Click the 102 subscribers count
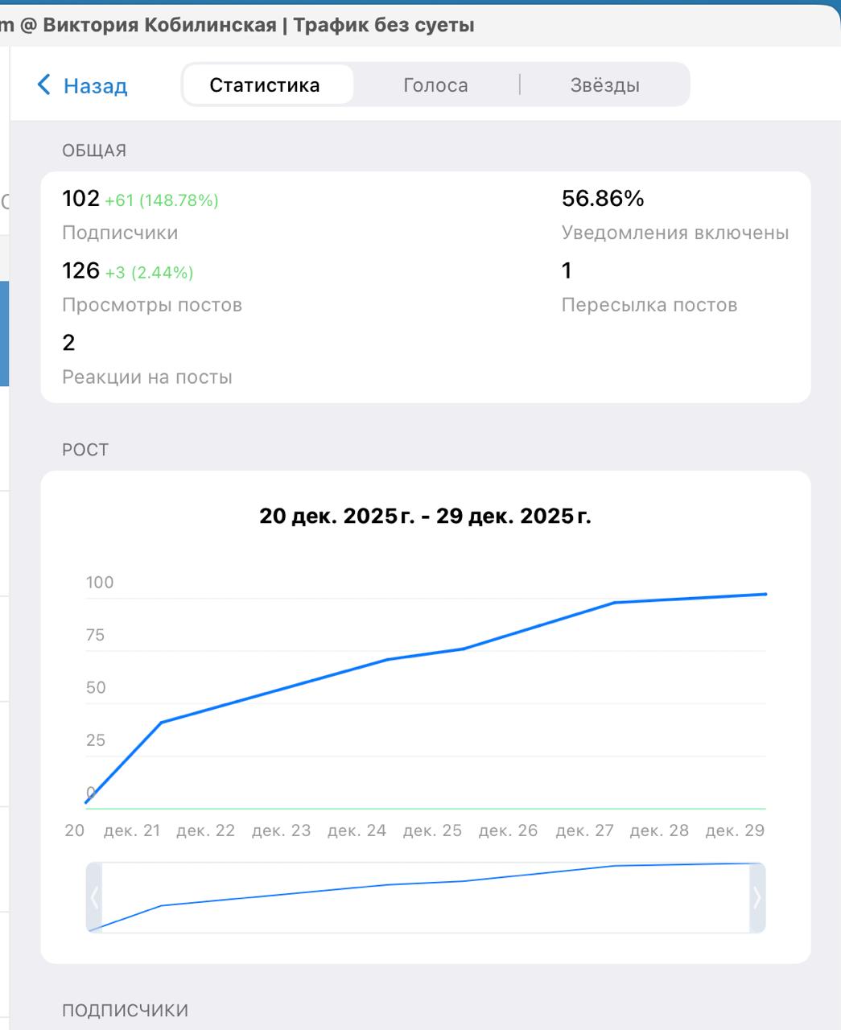Viewport: 841px width, 1030px height. coord(80,199)
